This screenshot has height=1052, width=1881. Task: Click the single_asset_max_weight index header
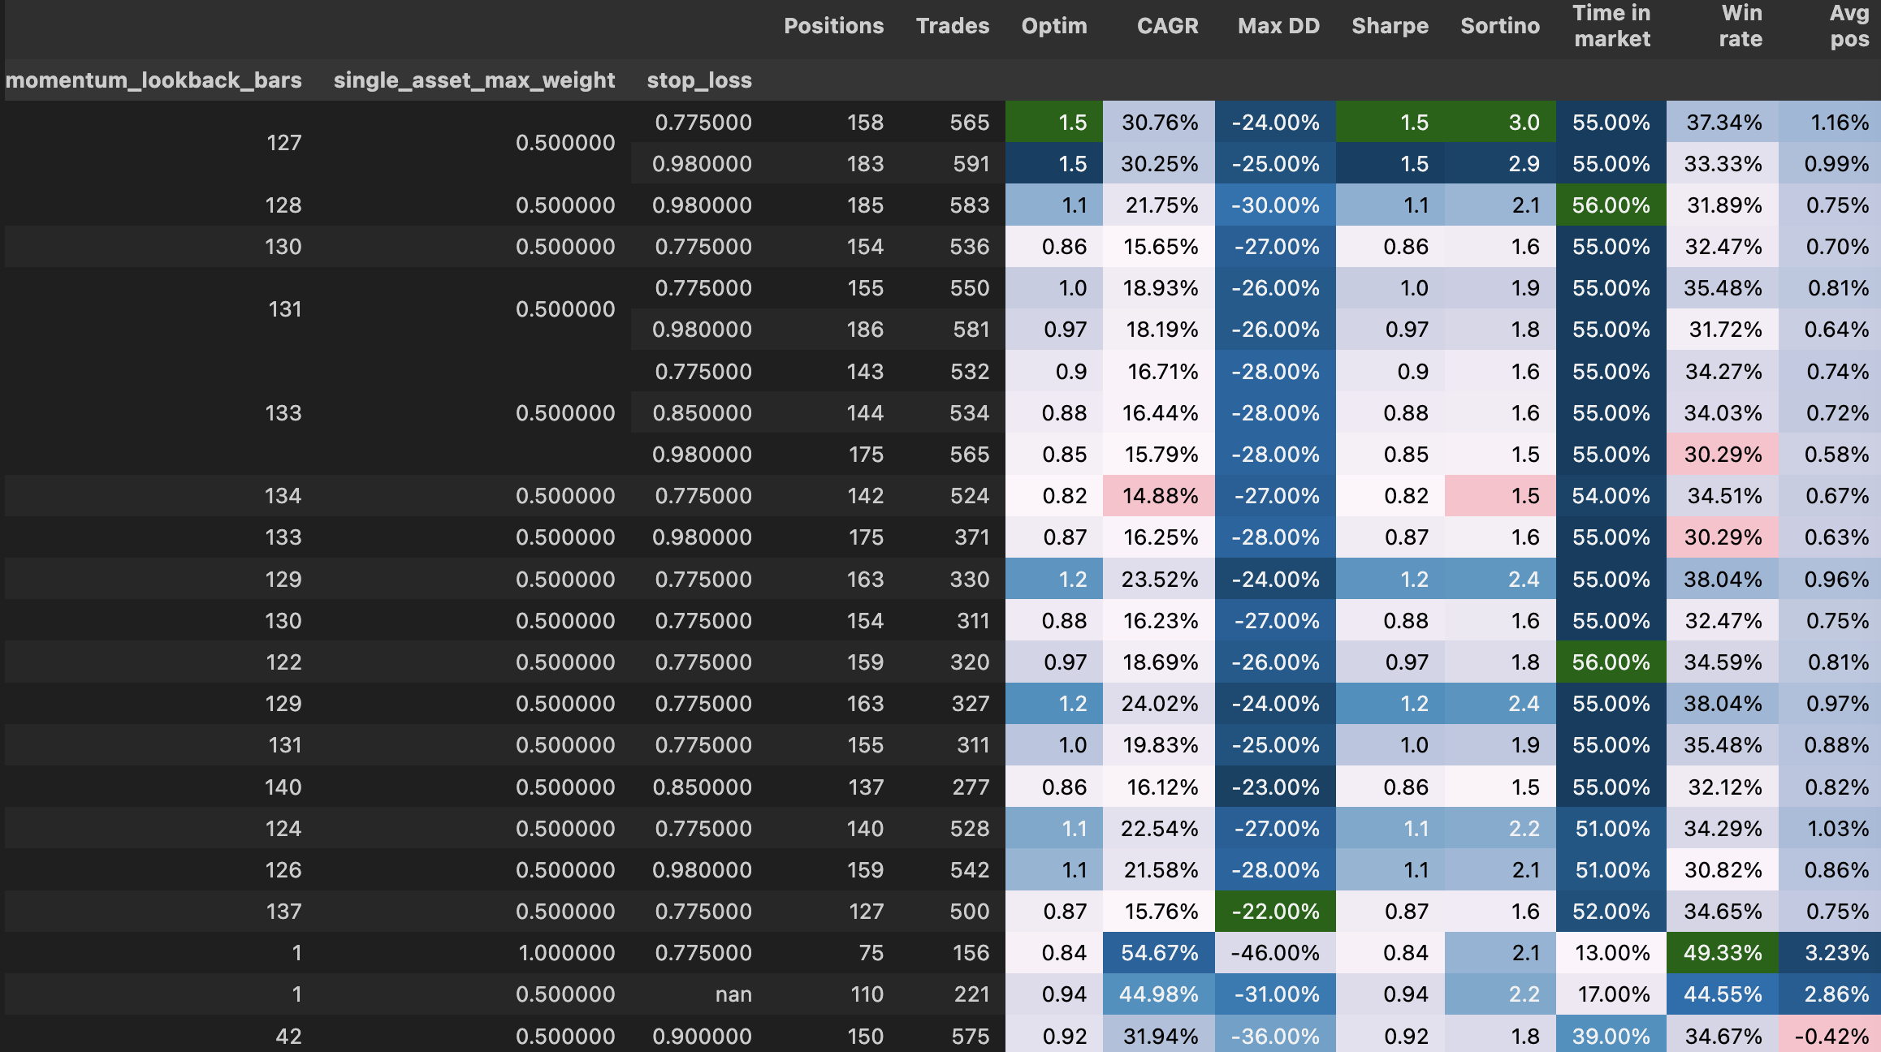(473, 80)
